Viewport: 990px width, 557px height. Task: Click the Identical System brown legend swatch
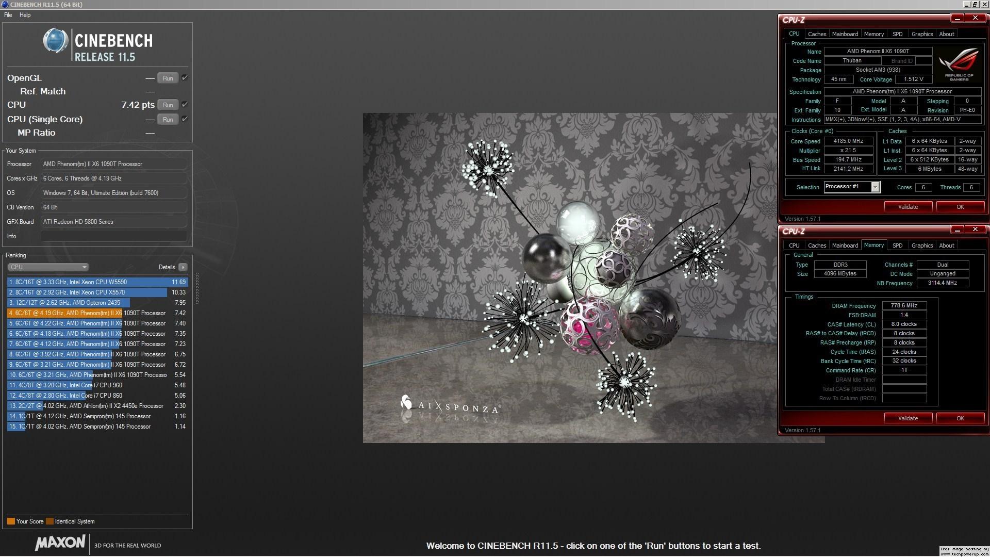click(49, 521)
